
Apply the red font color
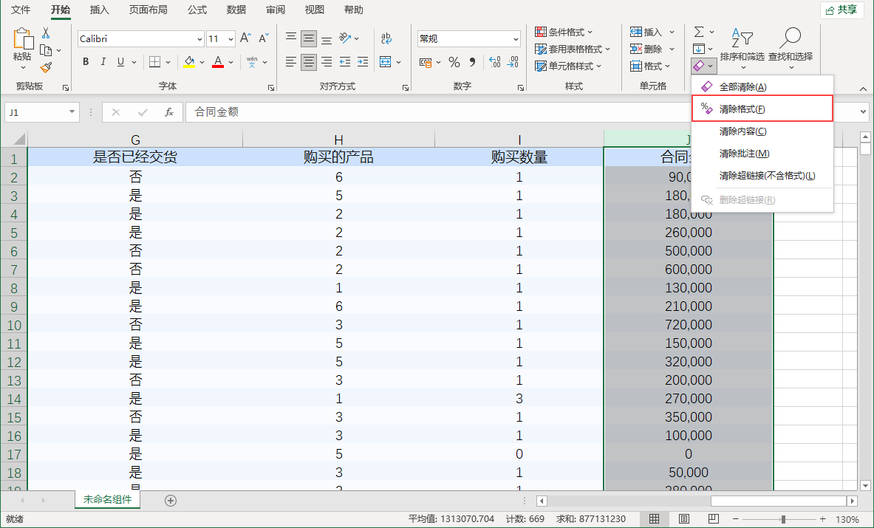tap(218, 62)
